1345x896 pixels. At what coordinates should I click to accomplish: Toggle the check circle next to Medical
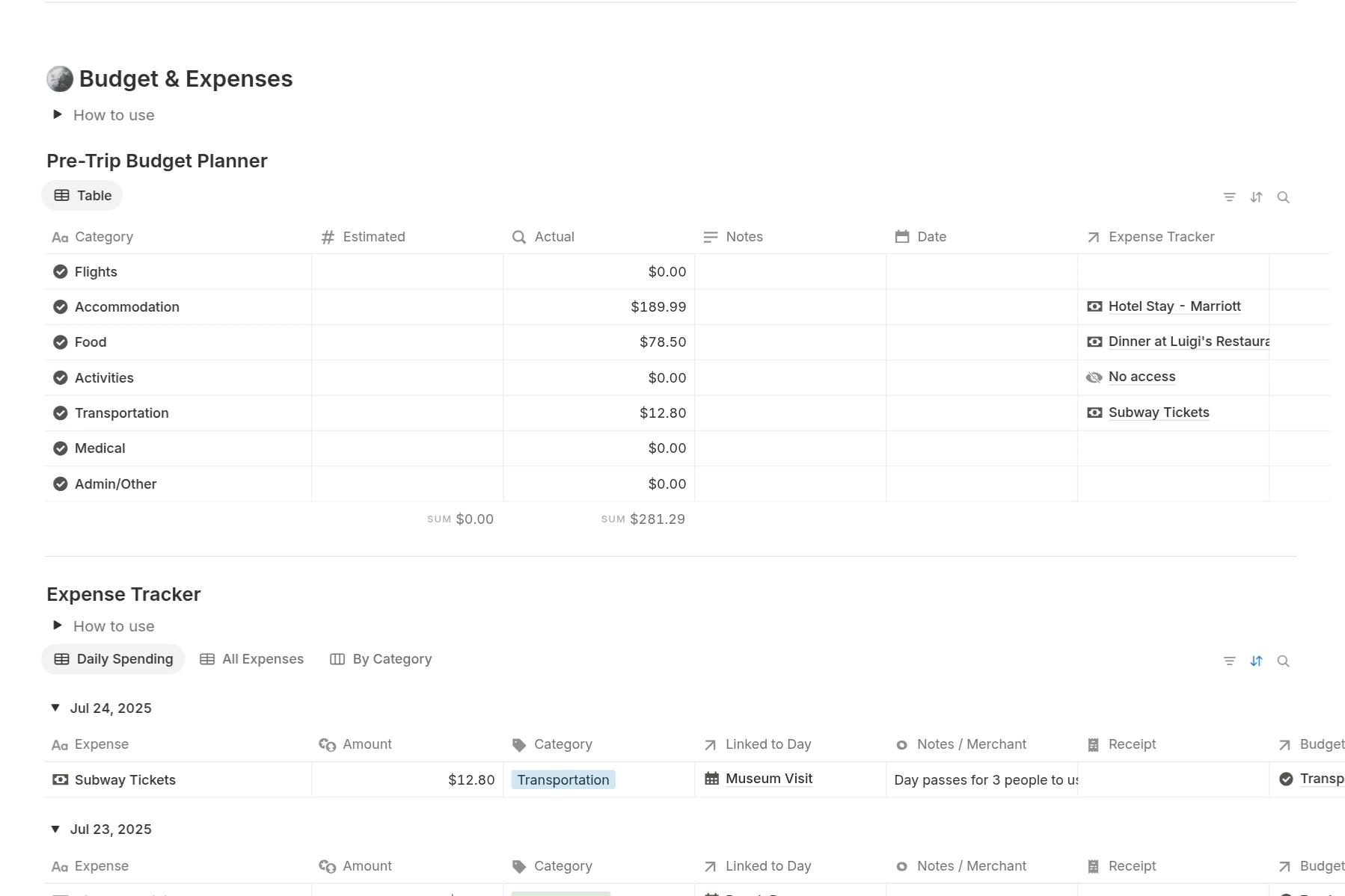coord(61,448)
